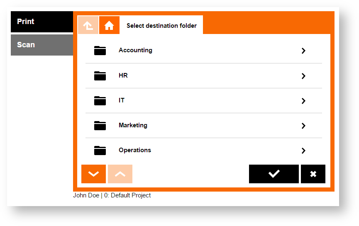The width and height of the screenshot is (359, 226).
Task: Click the IT folder icon
Action: pyautogui.click(x=100, y=101)
